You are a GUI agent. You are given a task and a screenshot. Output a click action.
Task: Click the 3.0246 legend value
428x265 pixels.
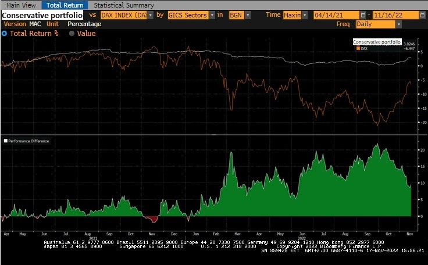[409, 44]
